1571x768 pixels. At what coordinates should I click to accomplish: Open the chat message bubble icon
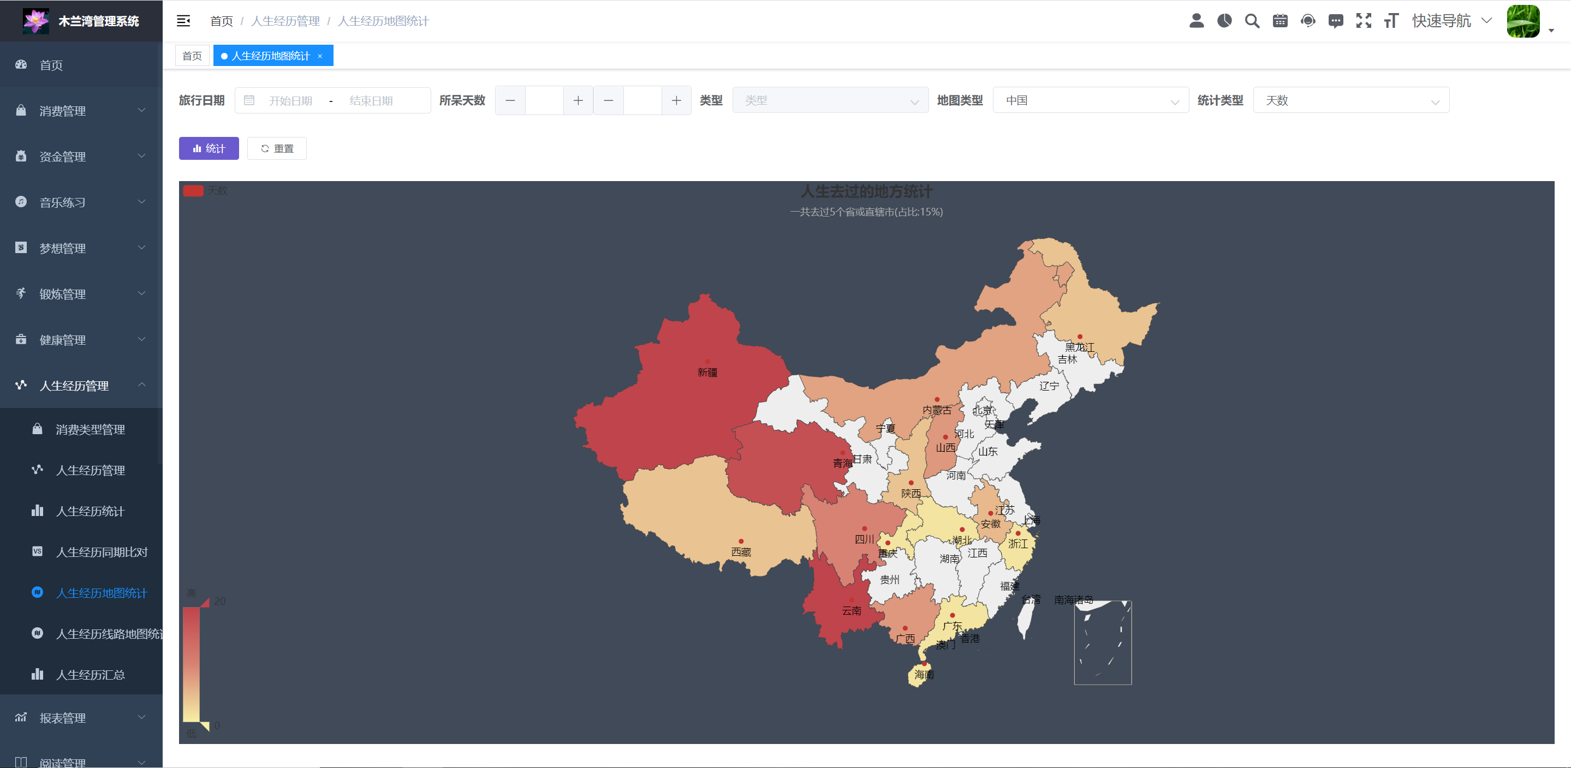[x=1336, y=21]
